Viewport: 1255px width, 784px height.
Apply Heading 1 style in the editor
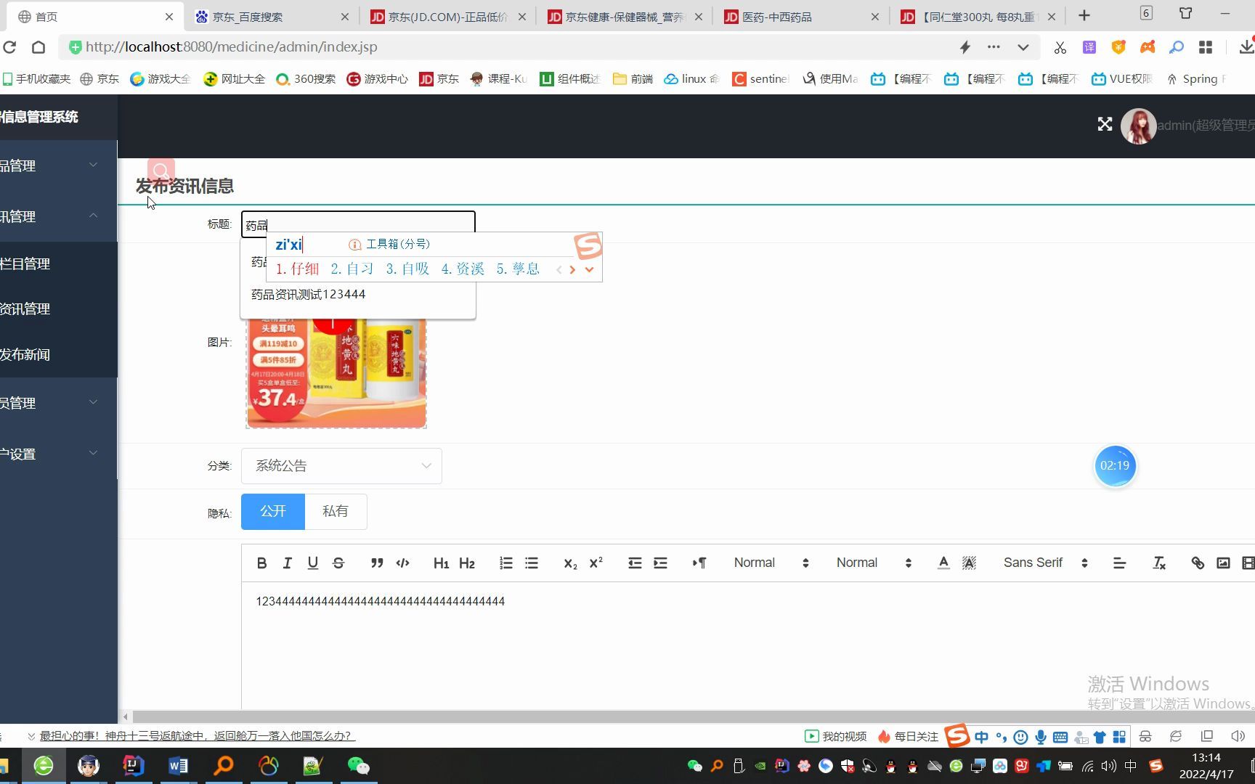click(x=441, y=563)
